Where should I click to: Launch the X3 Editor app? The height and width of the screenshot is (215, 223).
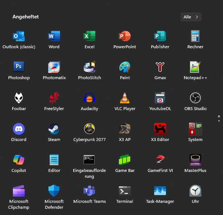pyautogui.click(x=160, y=129)
